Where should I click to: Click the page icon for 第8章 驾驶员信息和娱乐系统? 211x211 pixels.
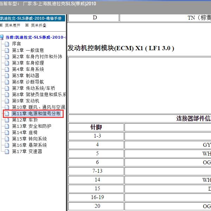coord(7,94)
